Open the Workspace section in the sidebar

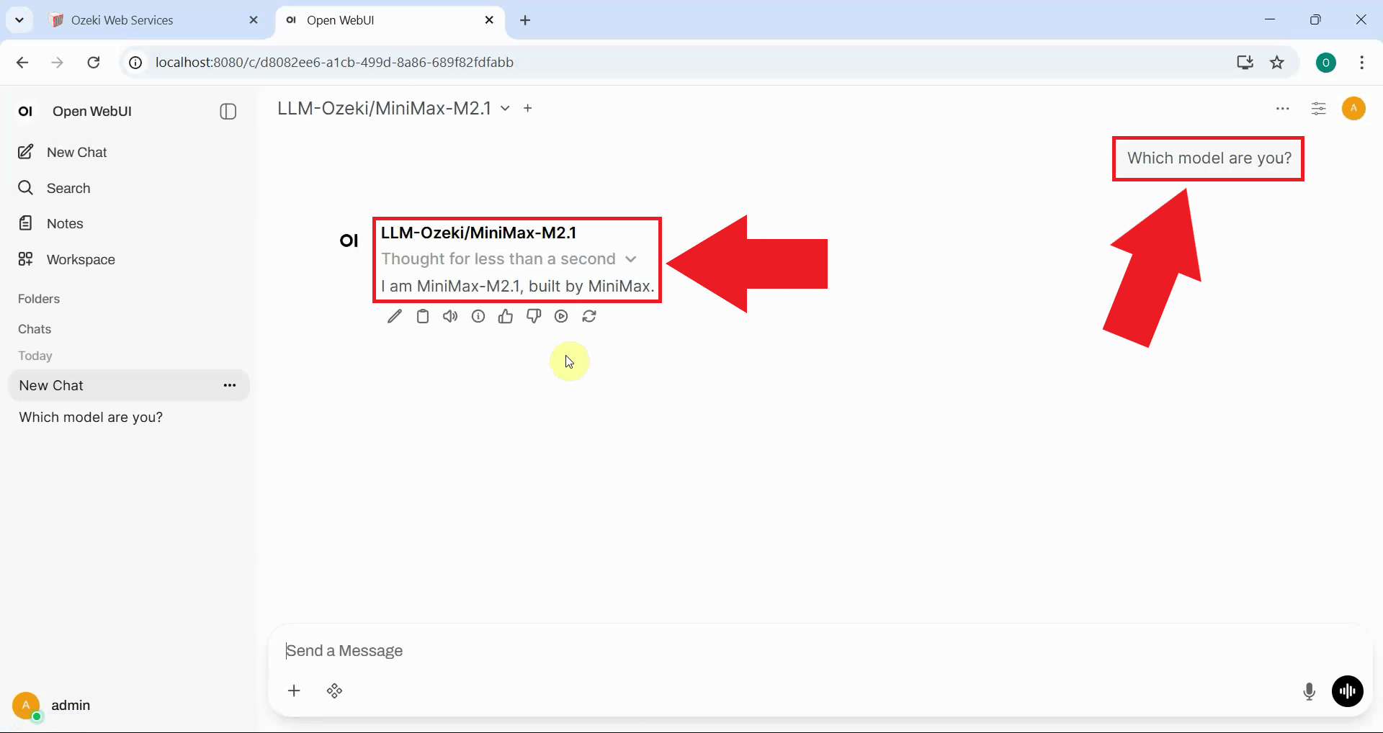(80, 259)
